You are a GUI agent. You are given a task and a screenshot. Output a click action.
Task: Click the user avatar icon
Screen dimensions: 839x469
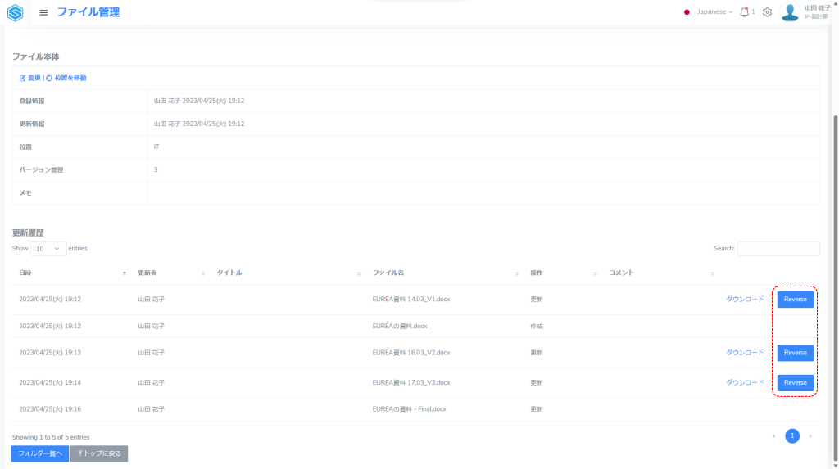(790, 12)
